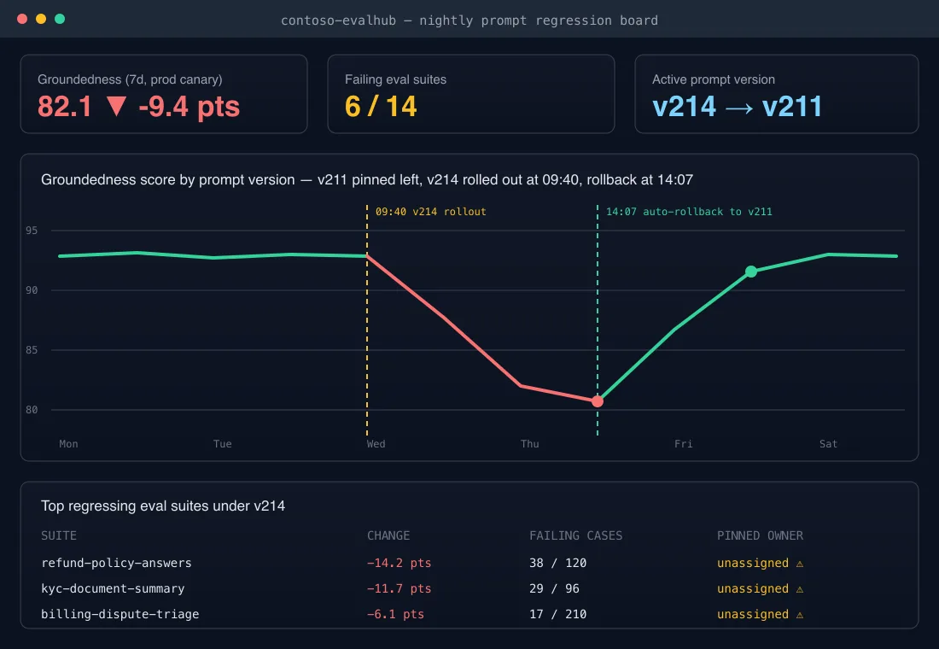Click the 80 y-axis tick label
This screenshot has height=649, width=939.
click(x=32, y=410)
